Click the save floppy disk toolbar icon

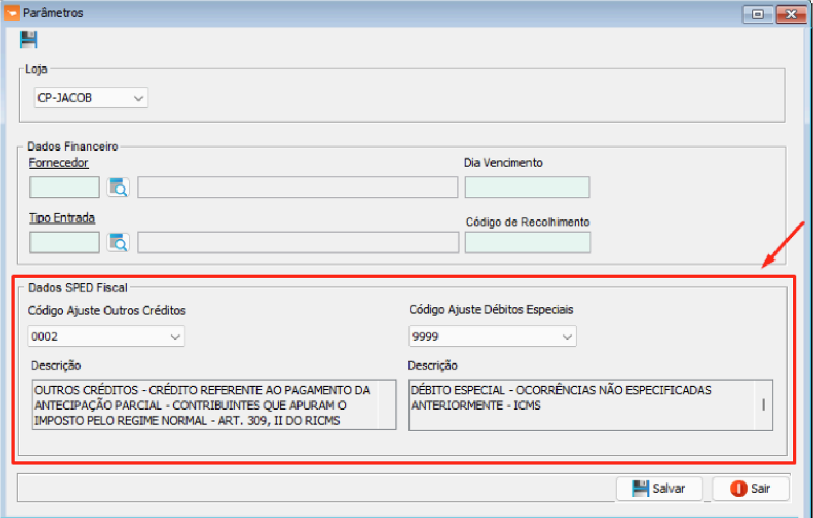click(28, 40)
